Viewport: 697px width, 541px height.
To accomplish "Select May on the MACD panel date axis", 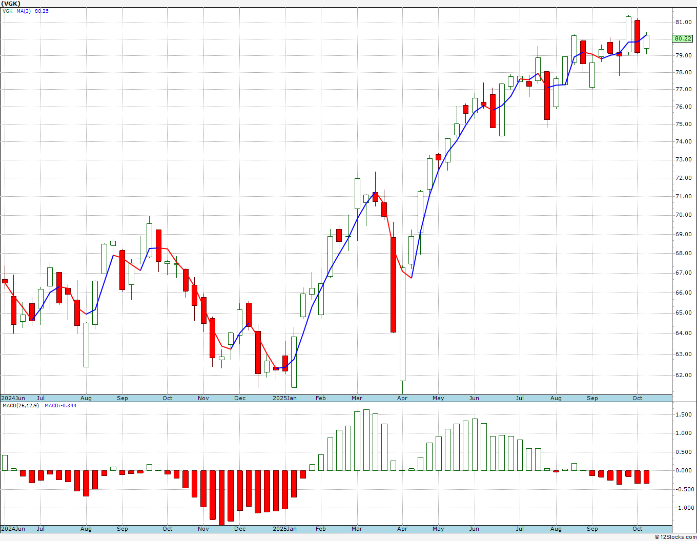I will [438, 529].
